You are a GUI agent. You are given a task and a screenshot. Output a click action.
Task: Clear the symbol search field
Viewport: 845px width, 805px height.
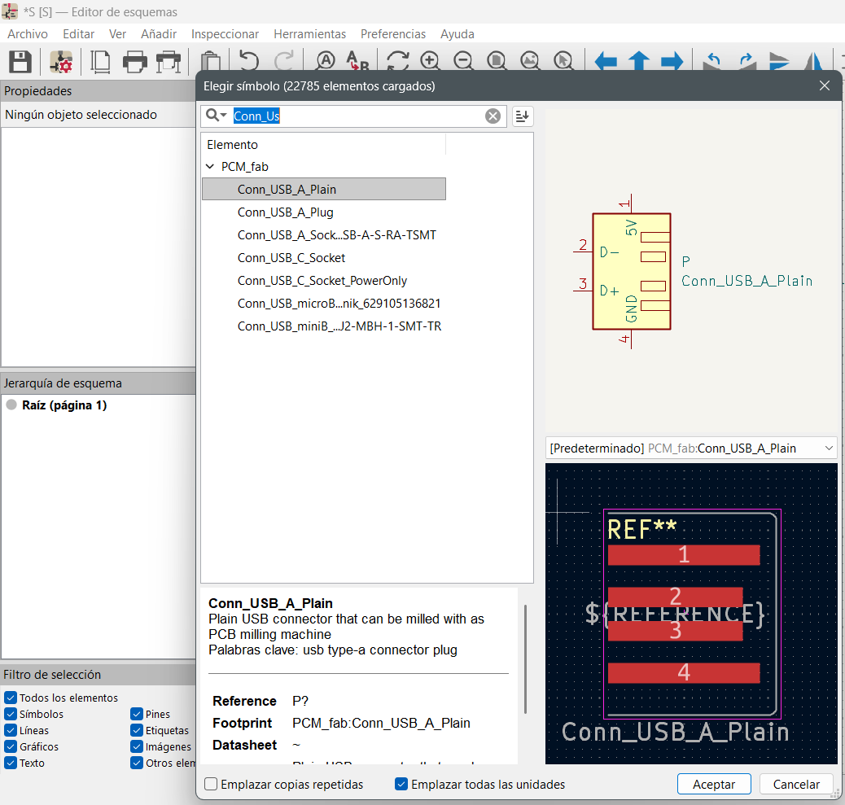(x=493, y=116)
